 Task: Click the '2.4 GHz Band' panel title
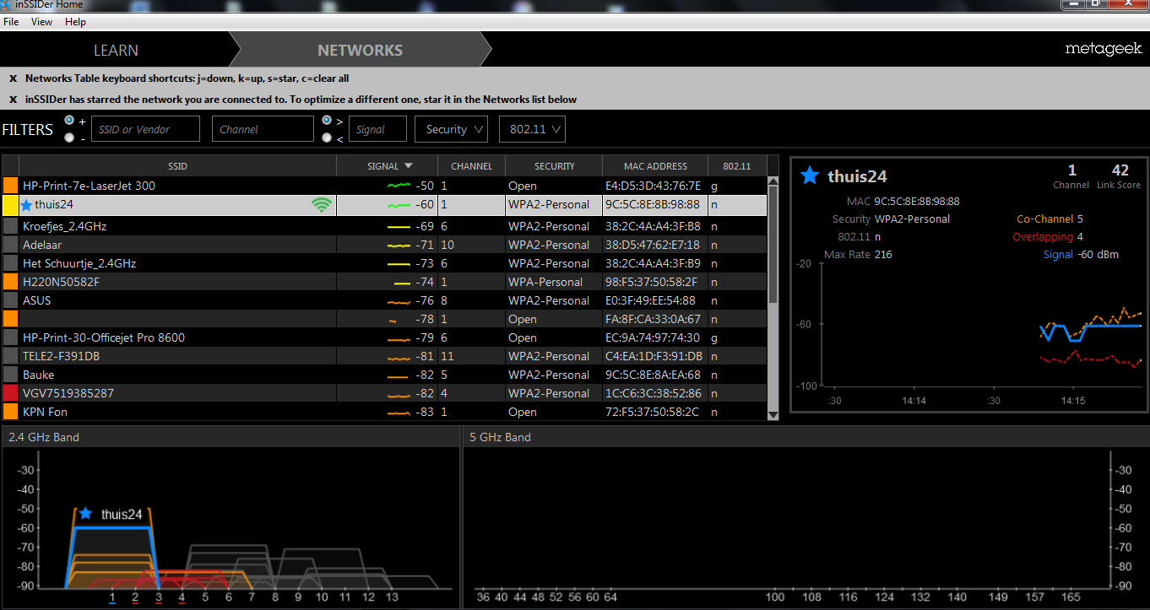coord(44,437)
